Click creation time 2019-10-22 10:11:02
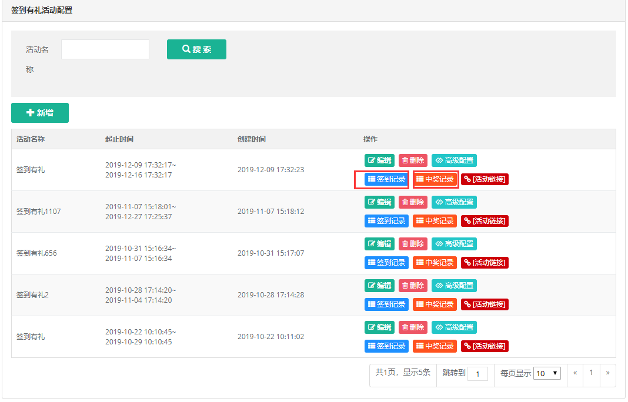The width and height of the screenshot is (628, 402). [x=270, y=337]
